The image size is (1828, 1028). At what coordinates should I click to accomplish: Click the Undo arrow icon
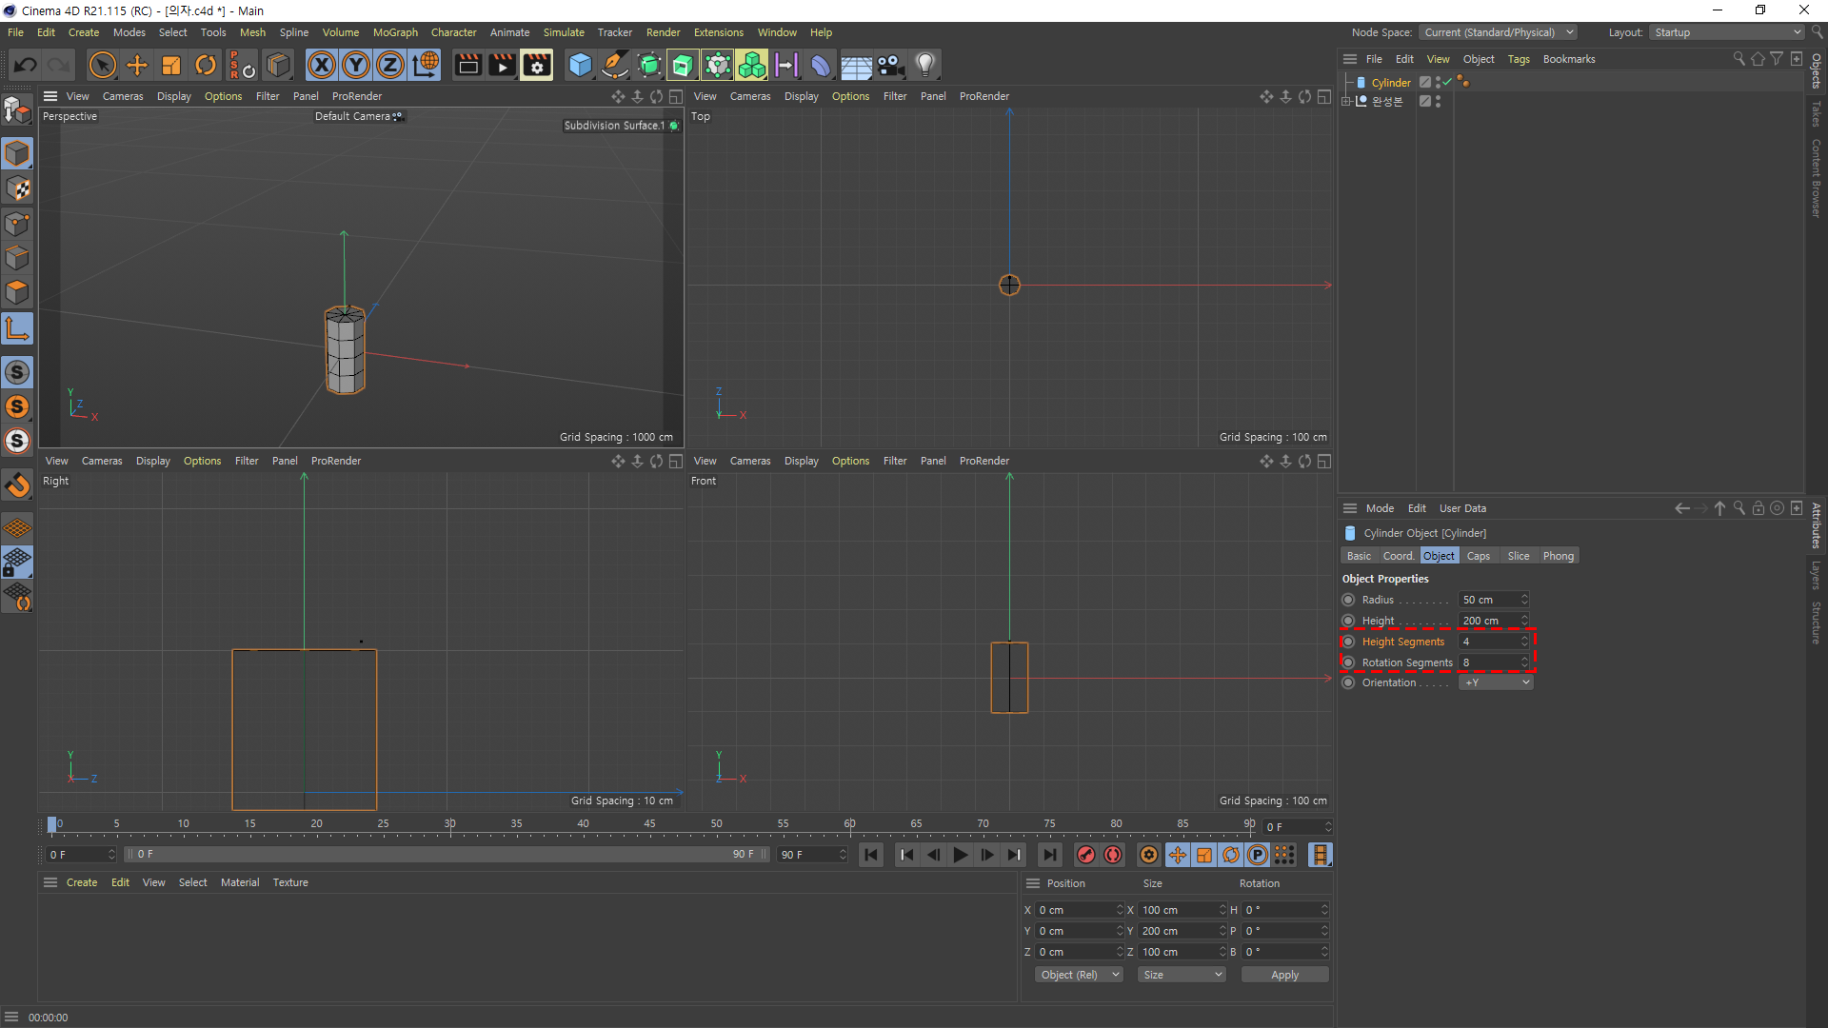coord(26,65)
